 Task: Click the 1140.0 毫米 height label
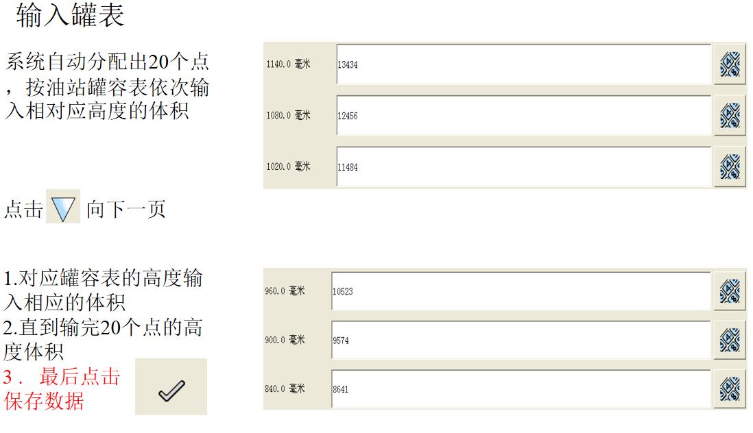click(288, 64)
